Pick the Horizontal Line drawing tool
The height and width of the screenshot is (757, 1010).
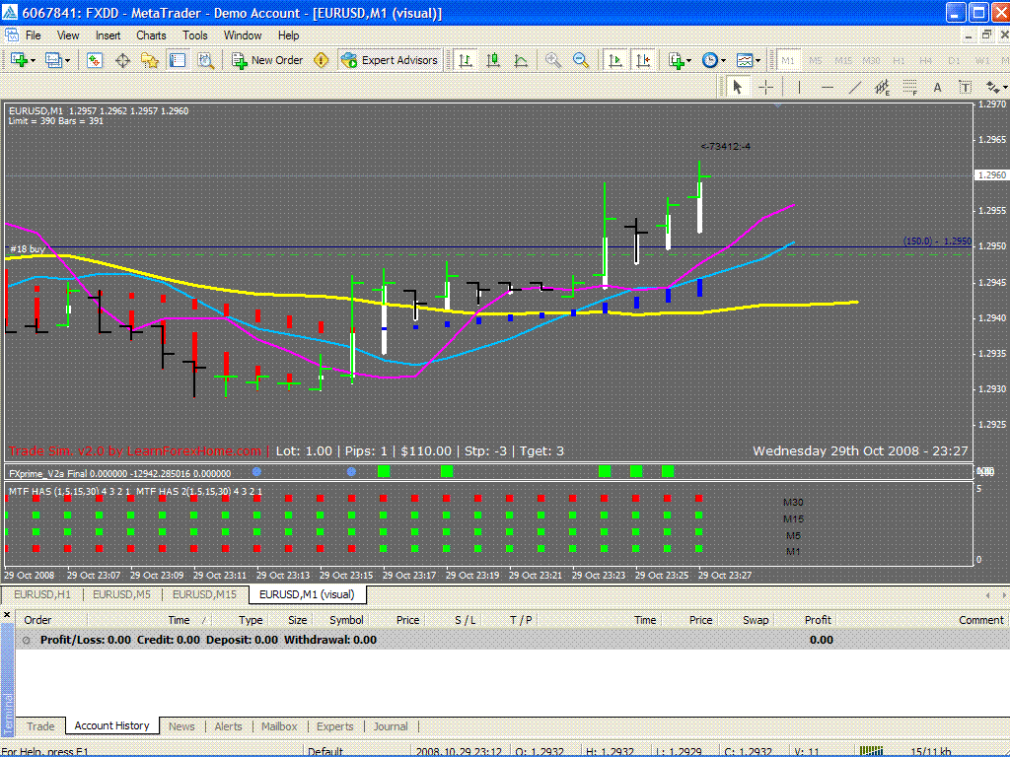828,87
